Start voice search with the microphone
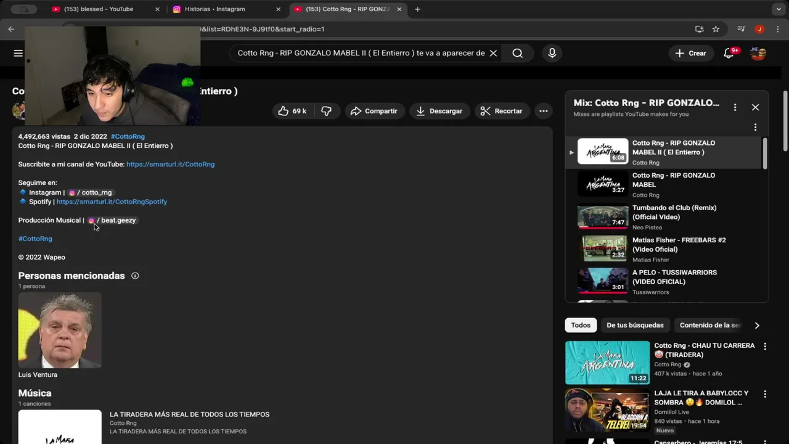 [x=552, y=53]
